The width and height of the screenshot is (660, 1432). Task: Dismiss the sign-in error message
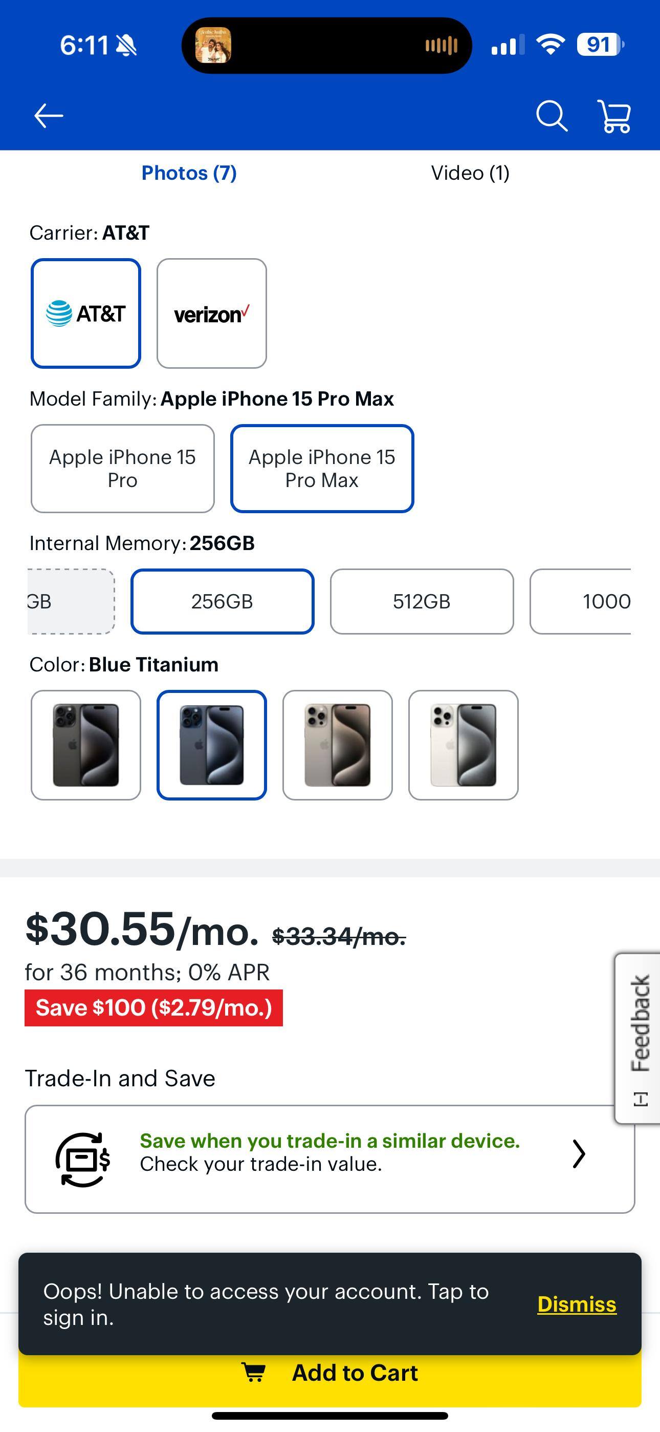point(577,1304)
